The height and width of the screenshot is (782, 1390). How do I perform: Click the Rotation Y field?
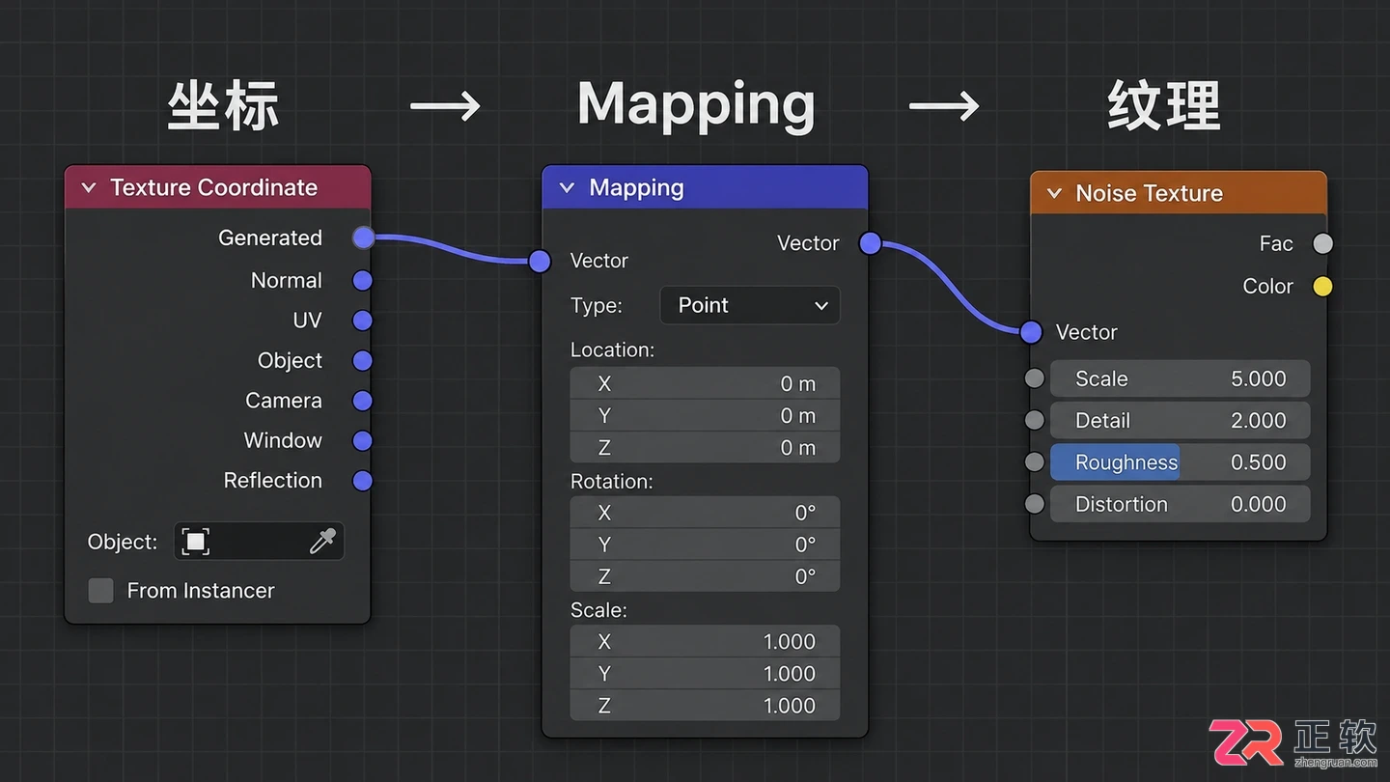(x=705, y=545)
